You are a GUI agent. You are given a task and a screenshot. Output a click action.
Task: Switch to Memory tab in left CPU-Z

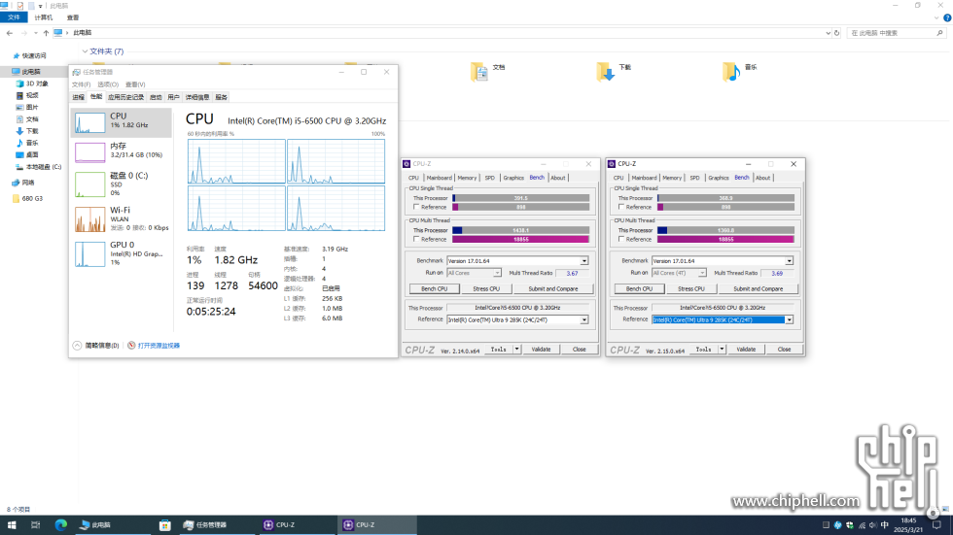[467, 178]
